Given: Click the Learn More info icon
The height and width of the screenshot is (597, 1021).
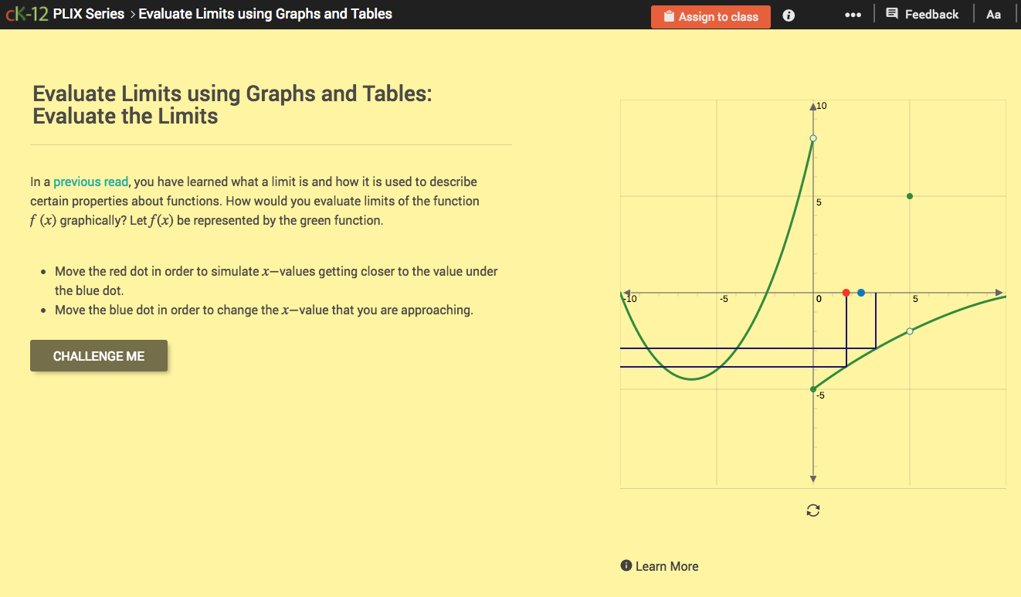Looking at the screenshot, I should click(626, 565).
